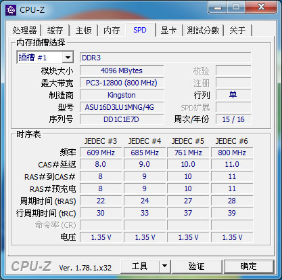Click the 验证 button
This screenshot has height=280, width=282.
point(197,266)
